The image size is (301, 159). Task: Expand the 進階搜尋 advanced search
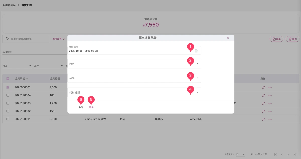pos(59,39)
